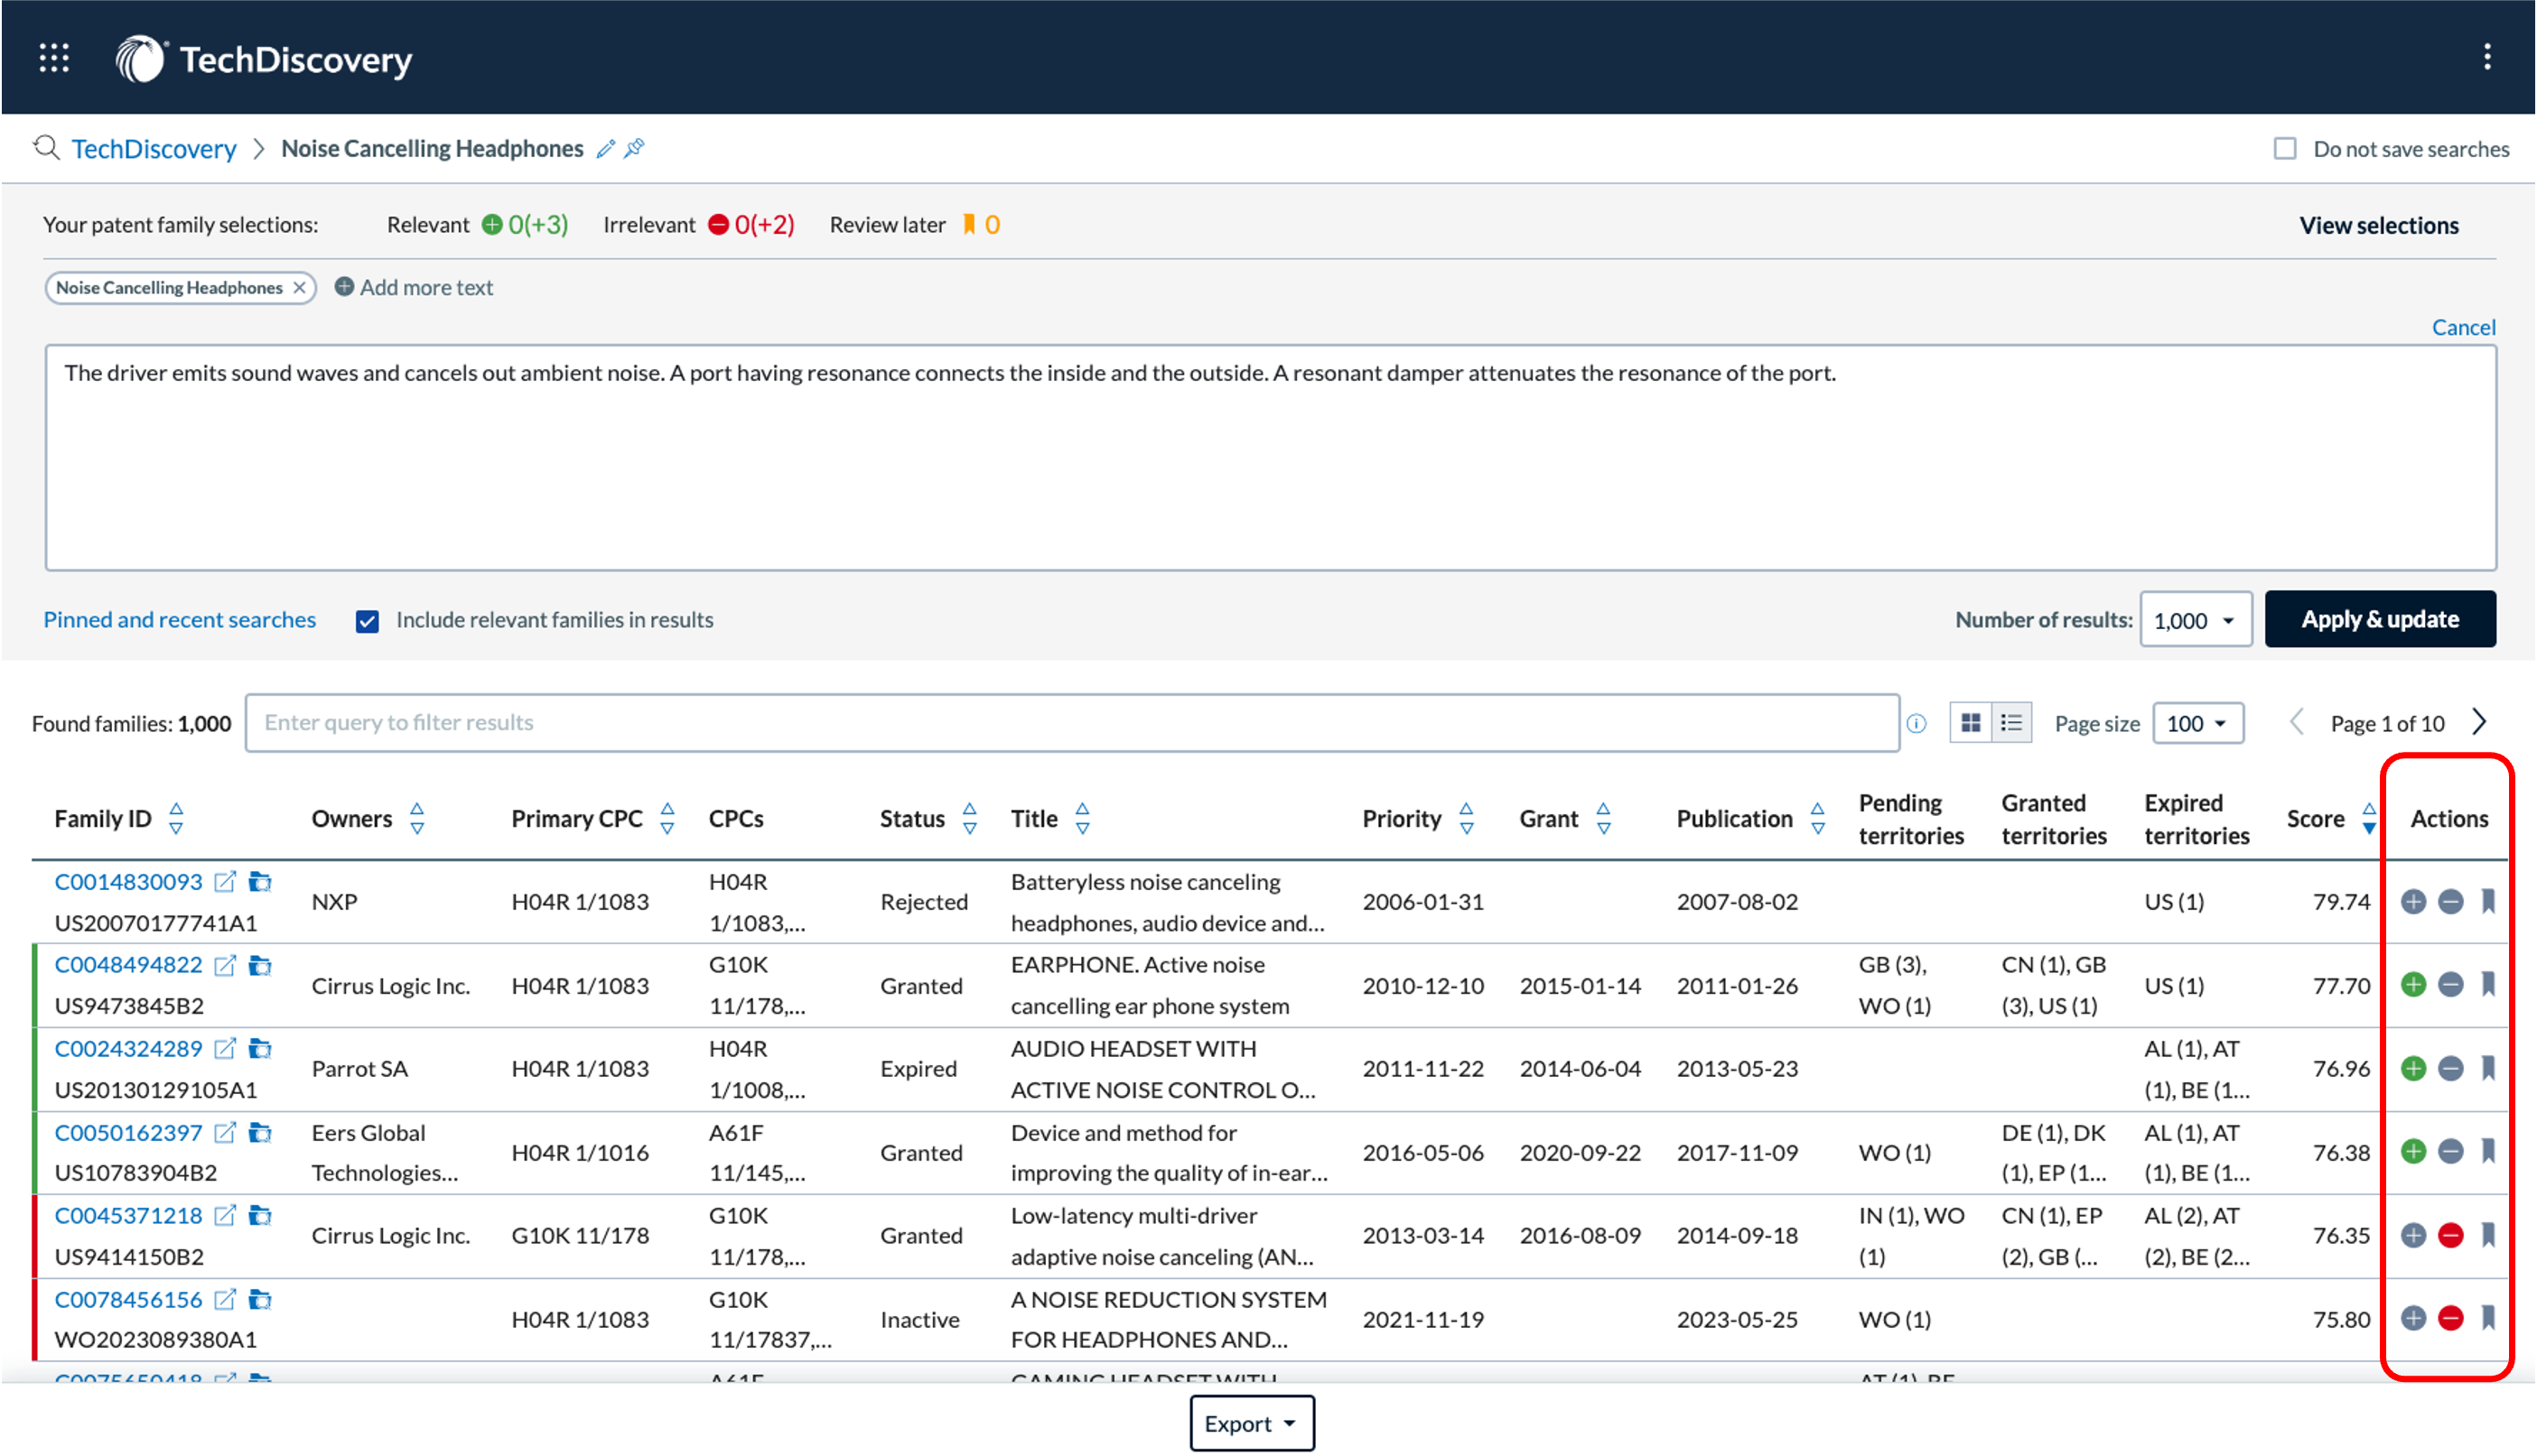Click TechDiscovery breadcrumb link
The height and width of the screenshot is (1456, 2537).
coord(154,149)
